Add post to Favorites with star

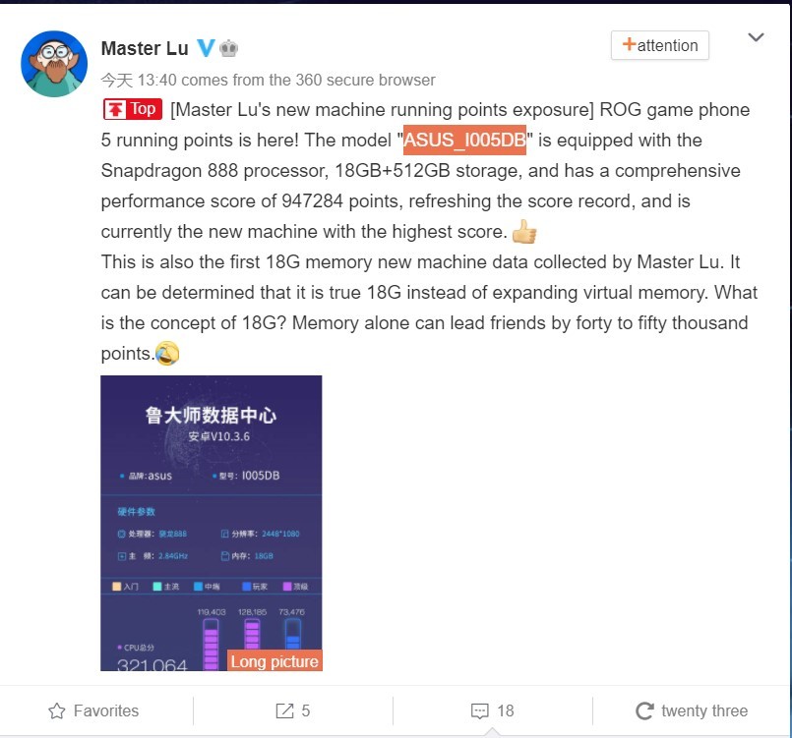tap(57, 710)
